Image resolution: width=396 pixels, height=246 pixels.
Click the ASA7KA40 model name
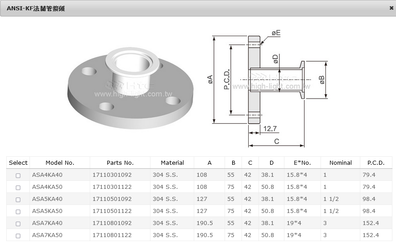coord(47,223)
